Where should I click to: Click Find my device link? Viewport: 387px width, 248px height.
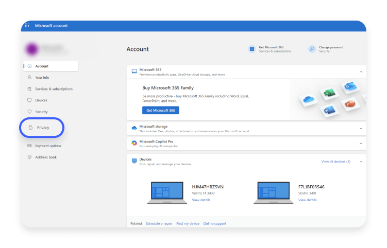(x=188, y=224)
